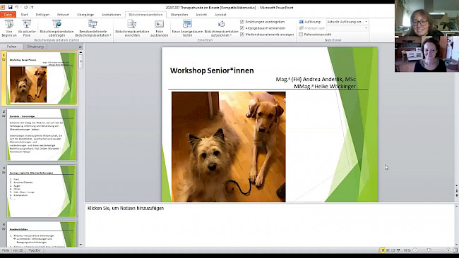
Task: Close the slides thumbnail pane
Action: point(81,47)
